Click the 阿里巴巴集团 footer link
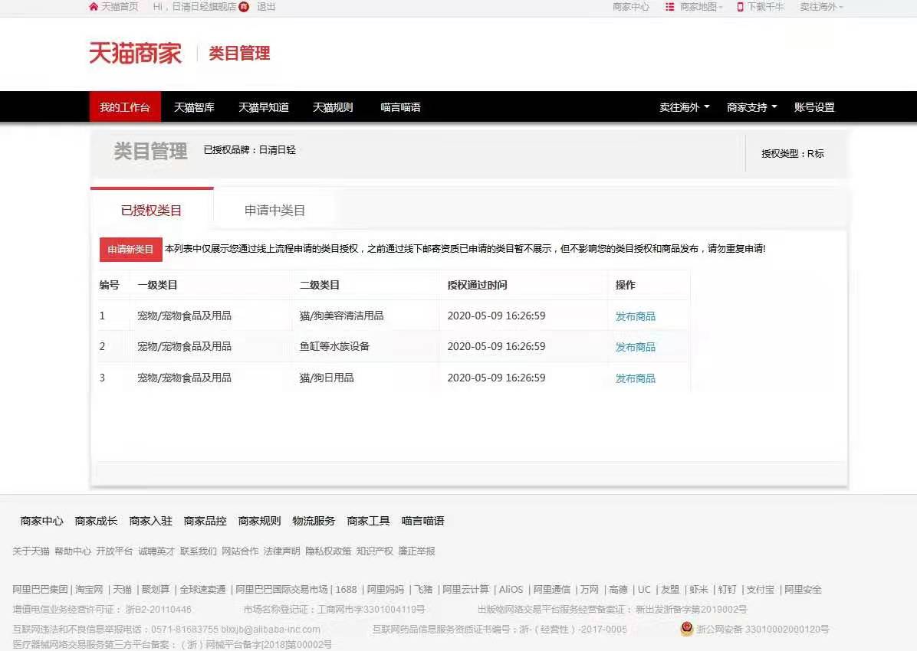917x651 pixels. [x=41, y=590]
